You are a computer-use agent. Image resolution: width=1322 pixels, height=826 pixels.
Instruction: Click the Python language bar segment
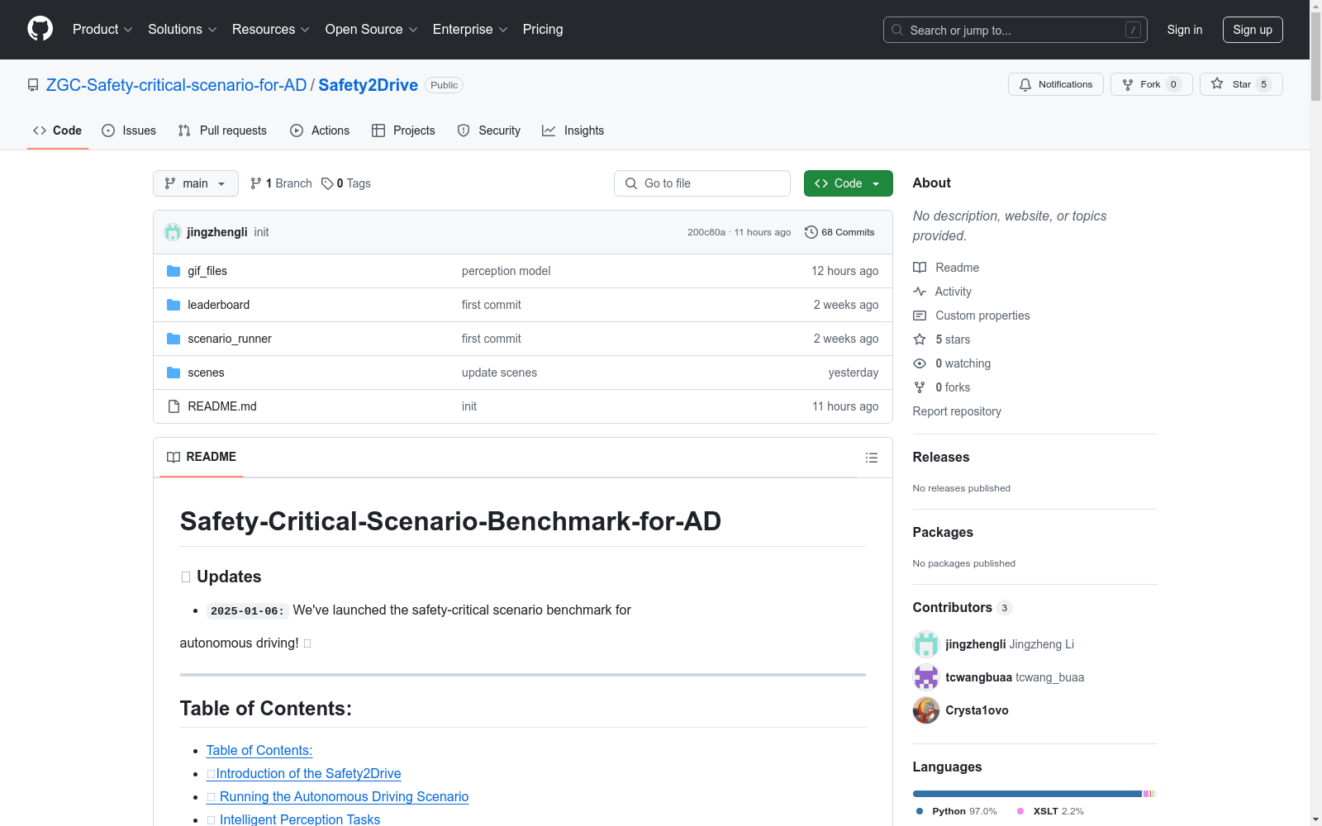click(1027, 794)
